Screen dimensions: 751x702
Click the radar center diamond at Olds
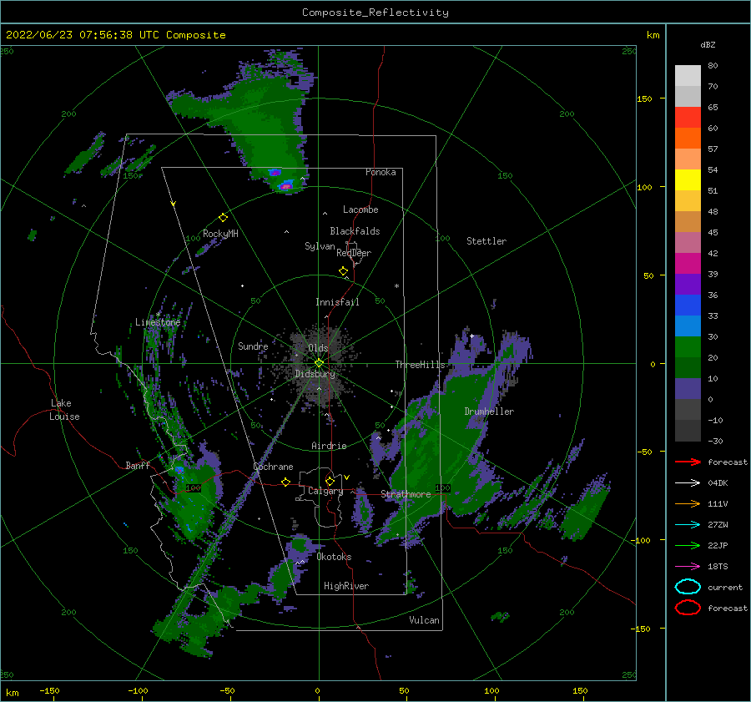click(x=319, y=363)
